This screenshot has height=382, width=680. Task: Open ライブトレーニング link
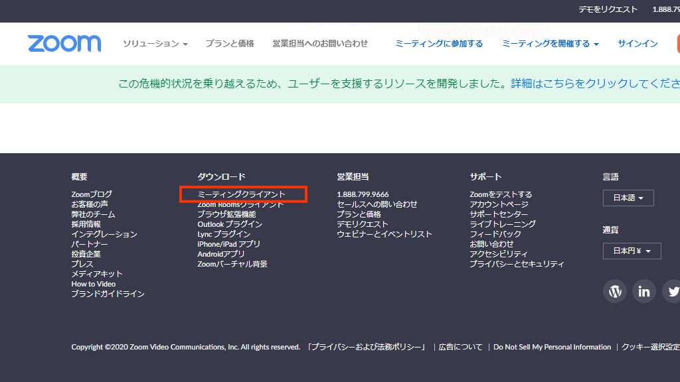(502, 224)
